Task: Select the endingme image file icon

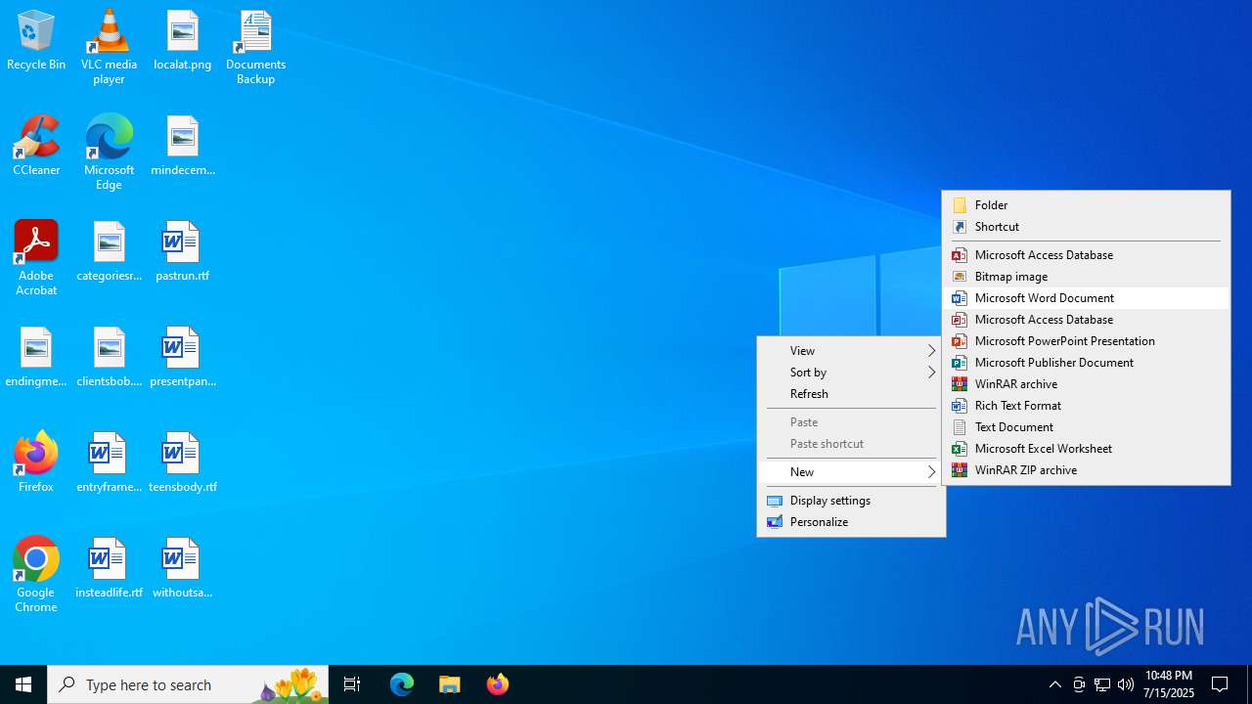Action: point(36,358)
